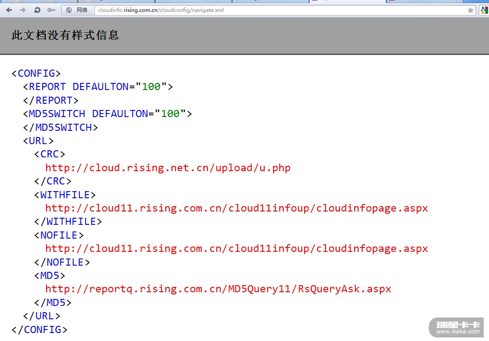Open site info via the globe 网络 badge
The height and width of the screenshot is (341, 489).
[x=77, y=10]
